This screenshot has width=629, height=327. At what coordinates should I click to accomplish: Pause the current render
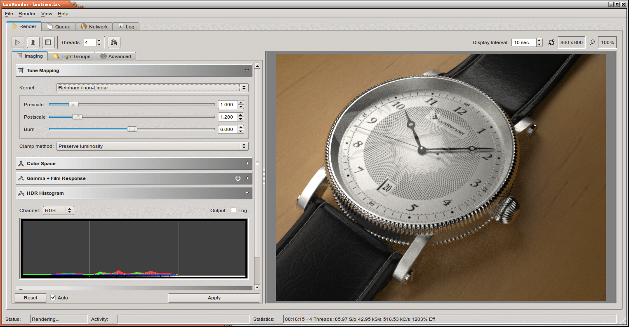pos(33,42)
